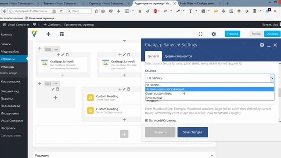
Task: Open a new browser tab
Action: (227, 4)
